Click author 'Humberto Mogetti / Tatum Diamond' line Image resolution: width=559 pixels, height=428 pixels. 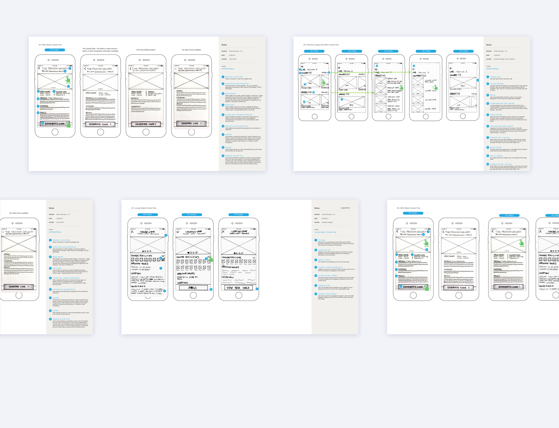[504, 59]
